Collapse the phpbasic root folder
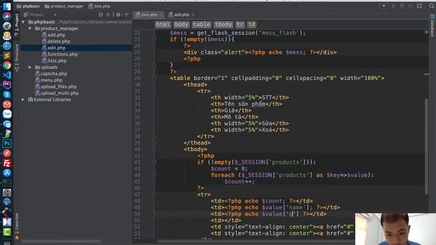 (23, 22)
